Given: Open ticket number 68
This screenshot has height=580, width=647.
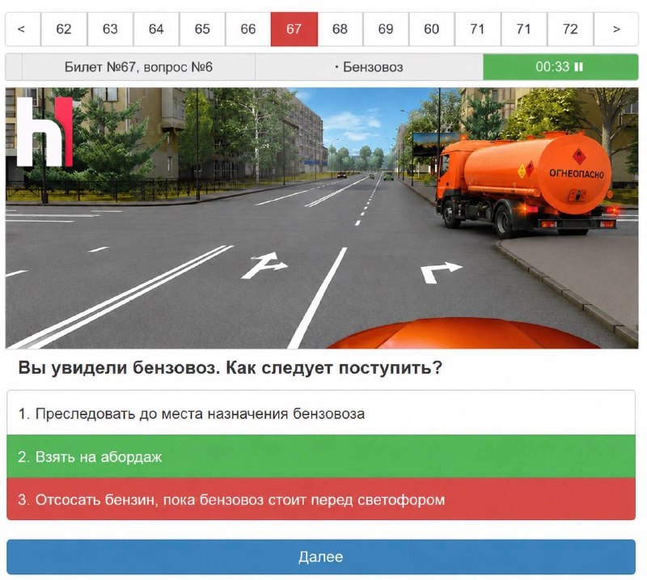Looking at the screenshot, I should (x=340, y=29).
